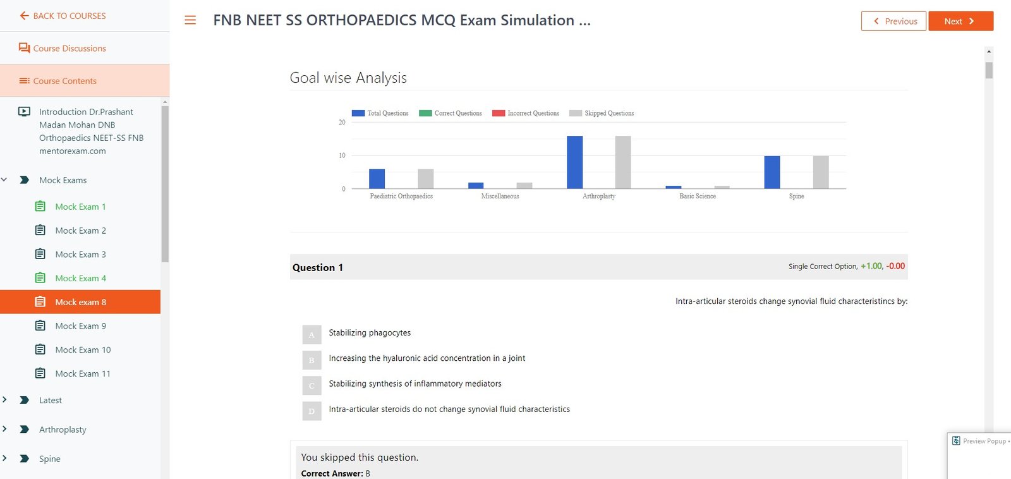Click the Introduction video icon
Screen dimensions: 1011x479
(24, 112)
